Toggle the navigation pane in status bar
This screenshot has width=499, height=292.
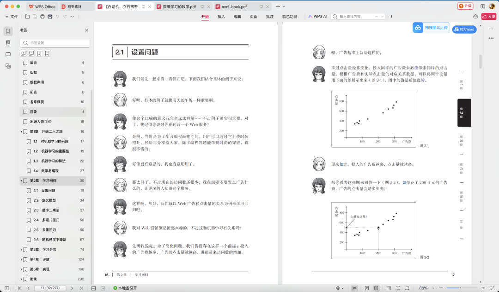click(x=7, y=288)
